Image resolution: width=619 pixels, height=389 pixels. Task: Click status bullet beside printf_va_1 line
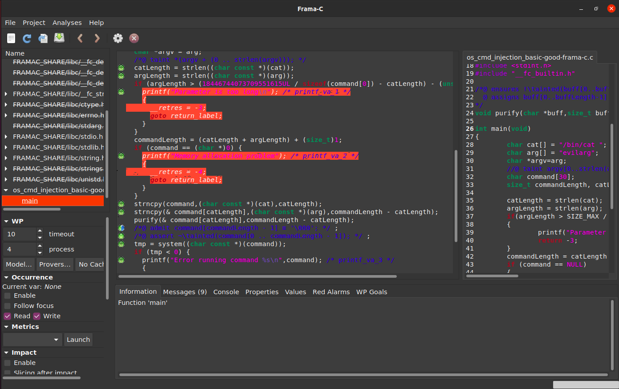click(x=121, y=92)
